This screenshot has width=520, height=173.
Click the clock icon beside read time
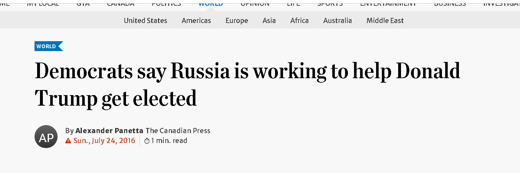[x=147, y=141]
